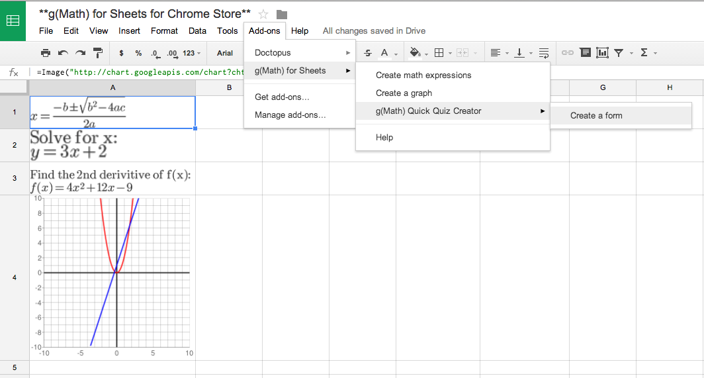This screenshot has width=704, height=378.
Task: Open the Google Sheets home icon
Action: [13, 21]
